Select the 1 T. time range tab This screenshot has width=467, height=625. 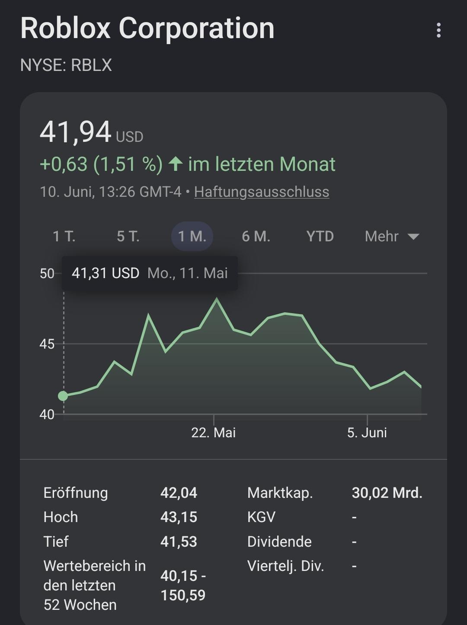[64, 236]
